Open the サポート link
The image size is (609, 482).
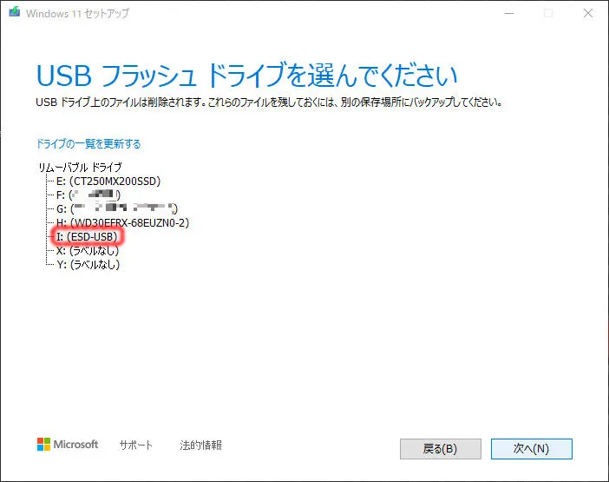click(x=135, y=445)
